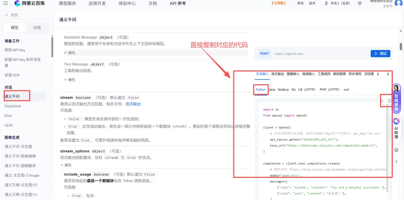The height and width of the screenshot is (200, 404).
Task: Focus the 搜索 search field
Action: [26, 15]
